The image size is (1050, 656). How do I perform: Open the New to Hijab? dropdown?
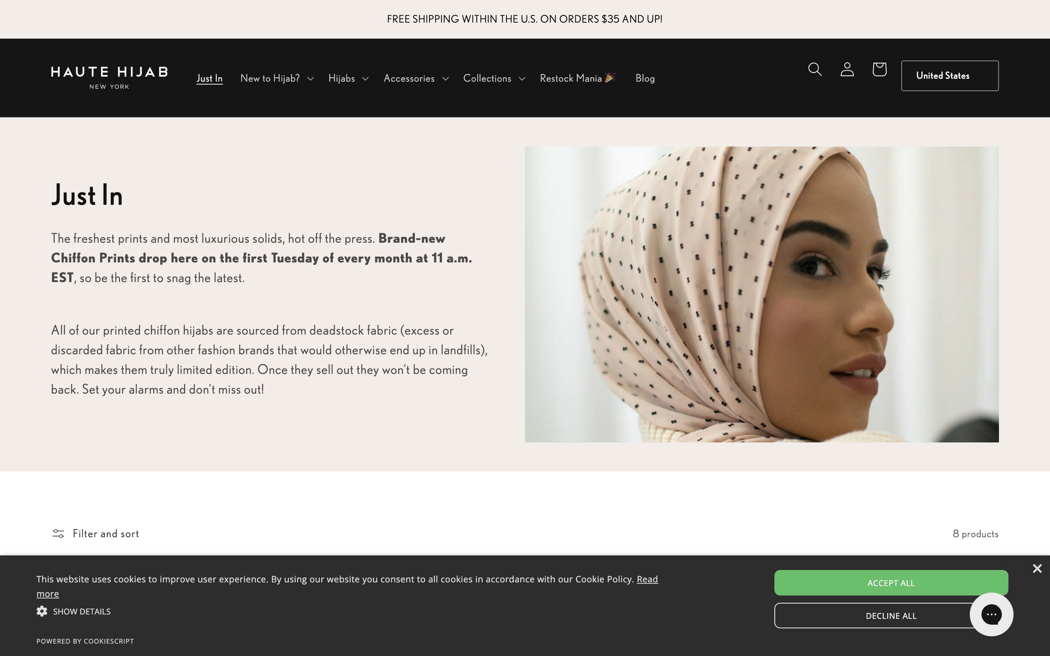click(270, 78)
